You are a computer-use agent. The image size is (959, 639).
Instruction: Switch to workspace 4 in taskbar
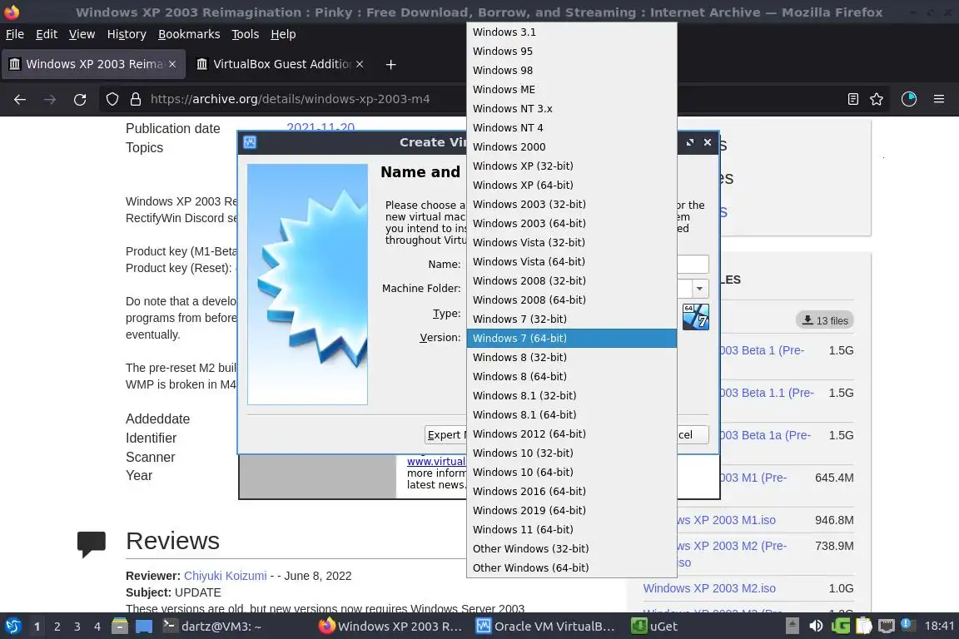[x=97, y=627]
